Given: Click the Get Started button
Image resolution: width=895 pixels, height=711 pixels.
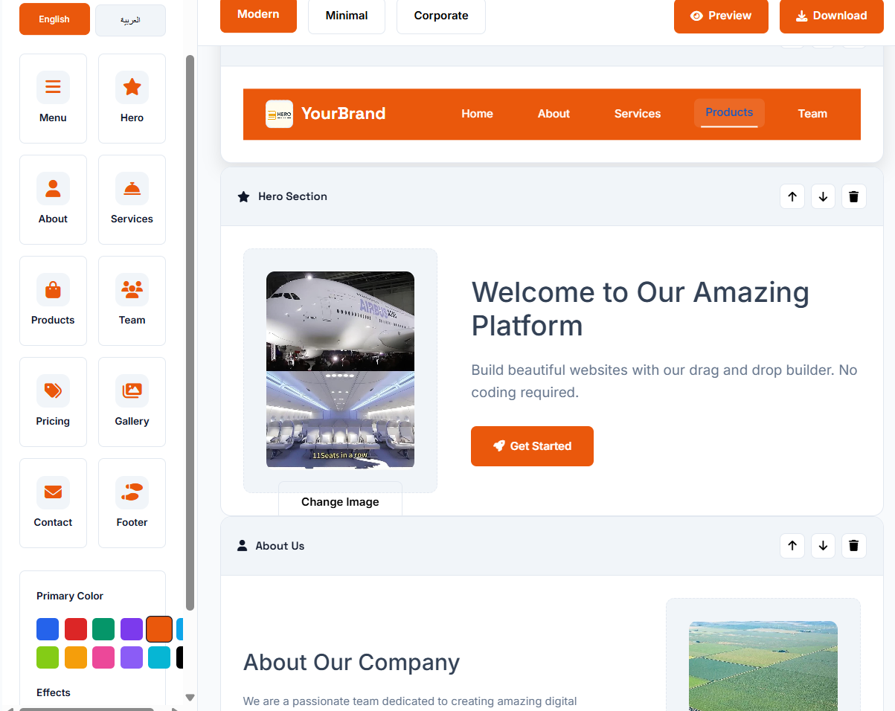Looking at the screenshot, I should pos(532,446).
